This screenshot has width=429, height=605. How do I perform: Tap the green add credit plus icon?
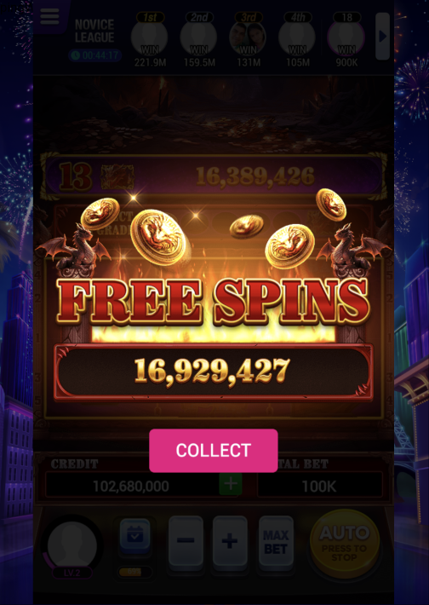pyautogui.click(x=231, y=484)
